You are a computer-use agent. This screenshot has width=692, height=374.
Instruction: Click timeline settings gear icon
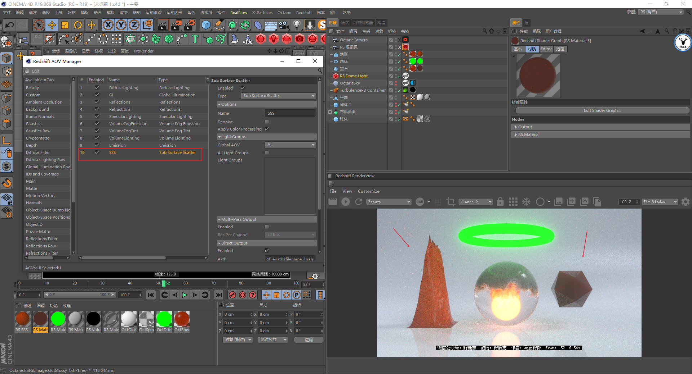pyautogui.click(x=315, y=276)
